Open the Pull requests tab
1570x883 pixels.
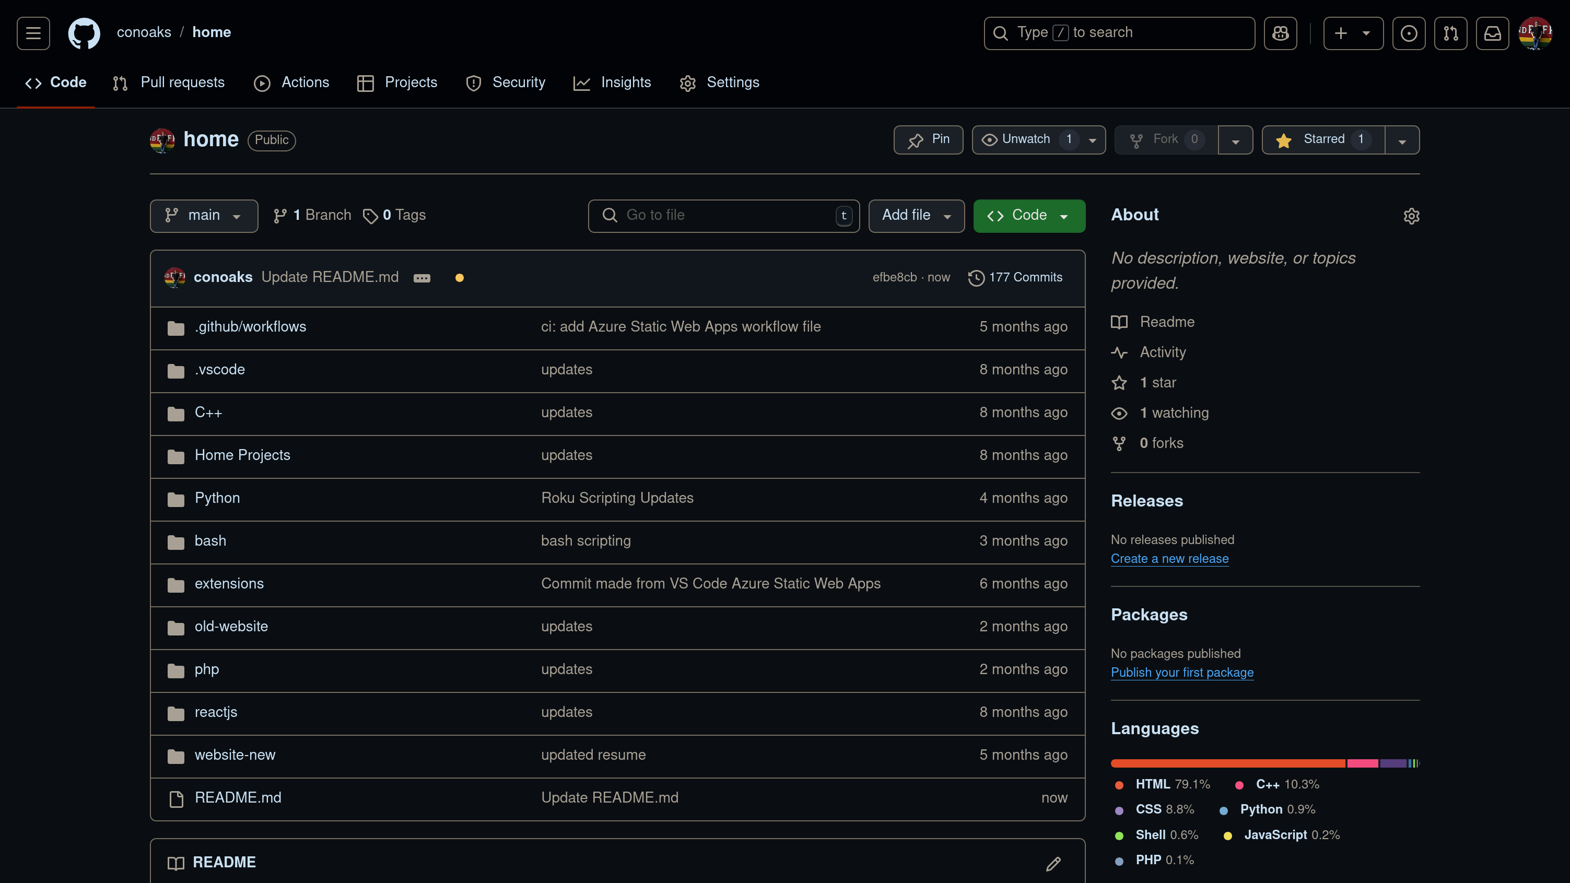coord(169,83)
